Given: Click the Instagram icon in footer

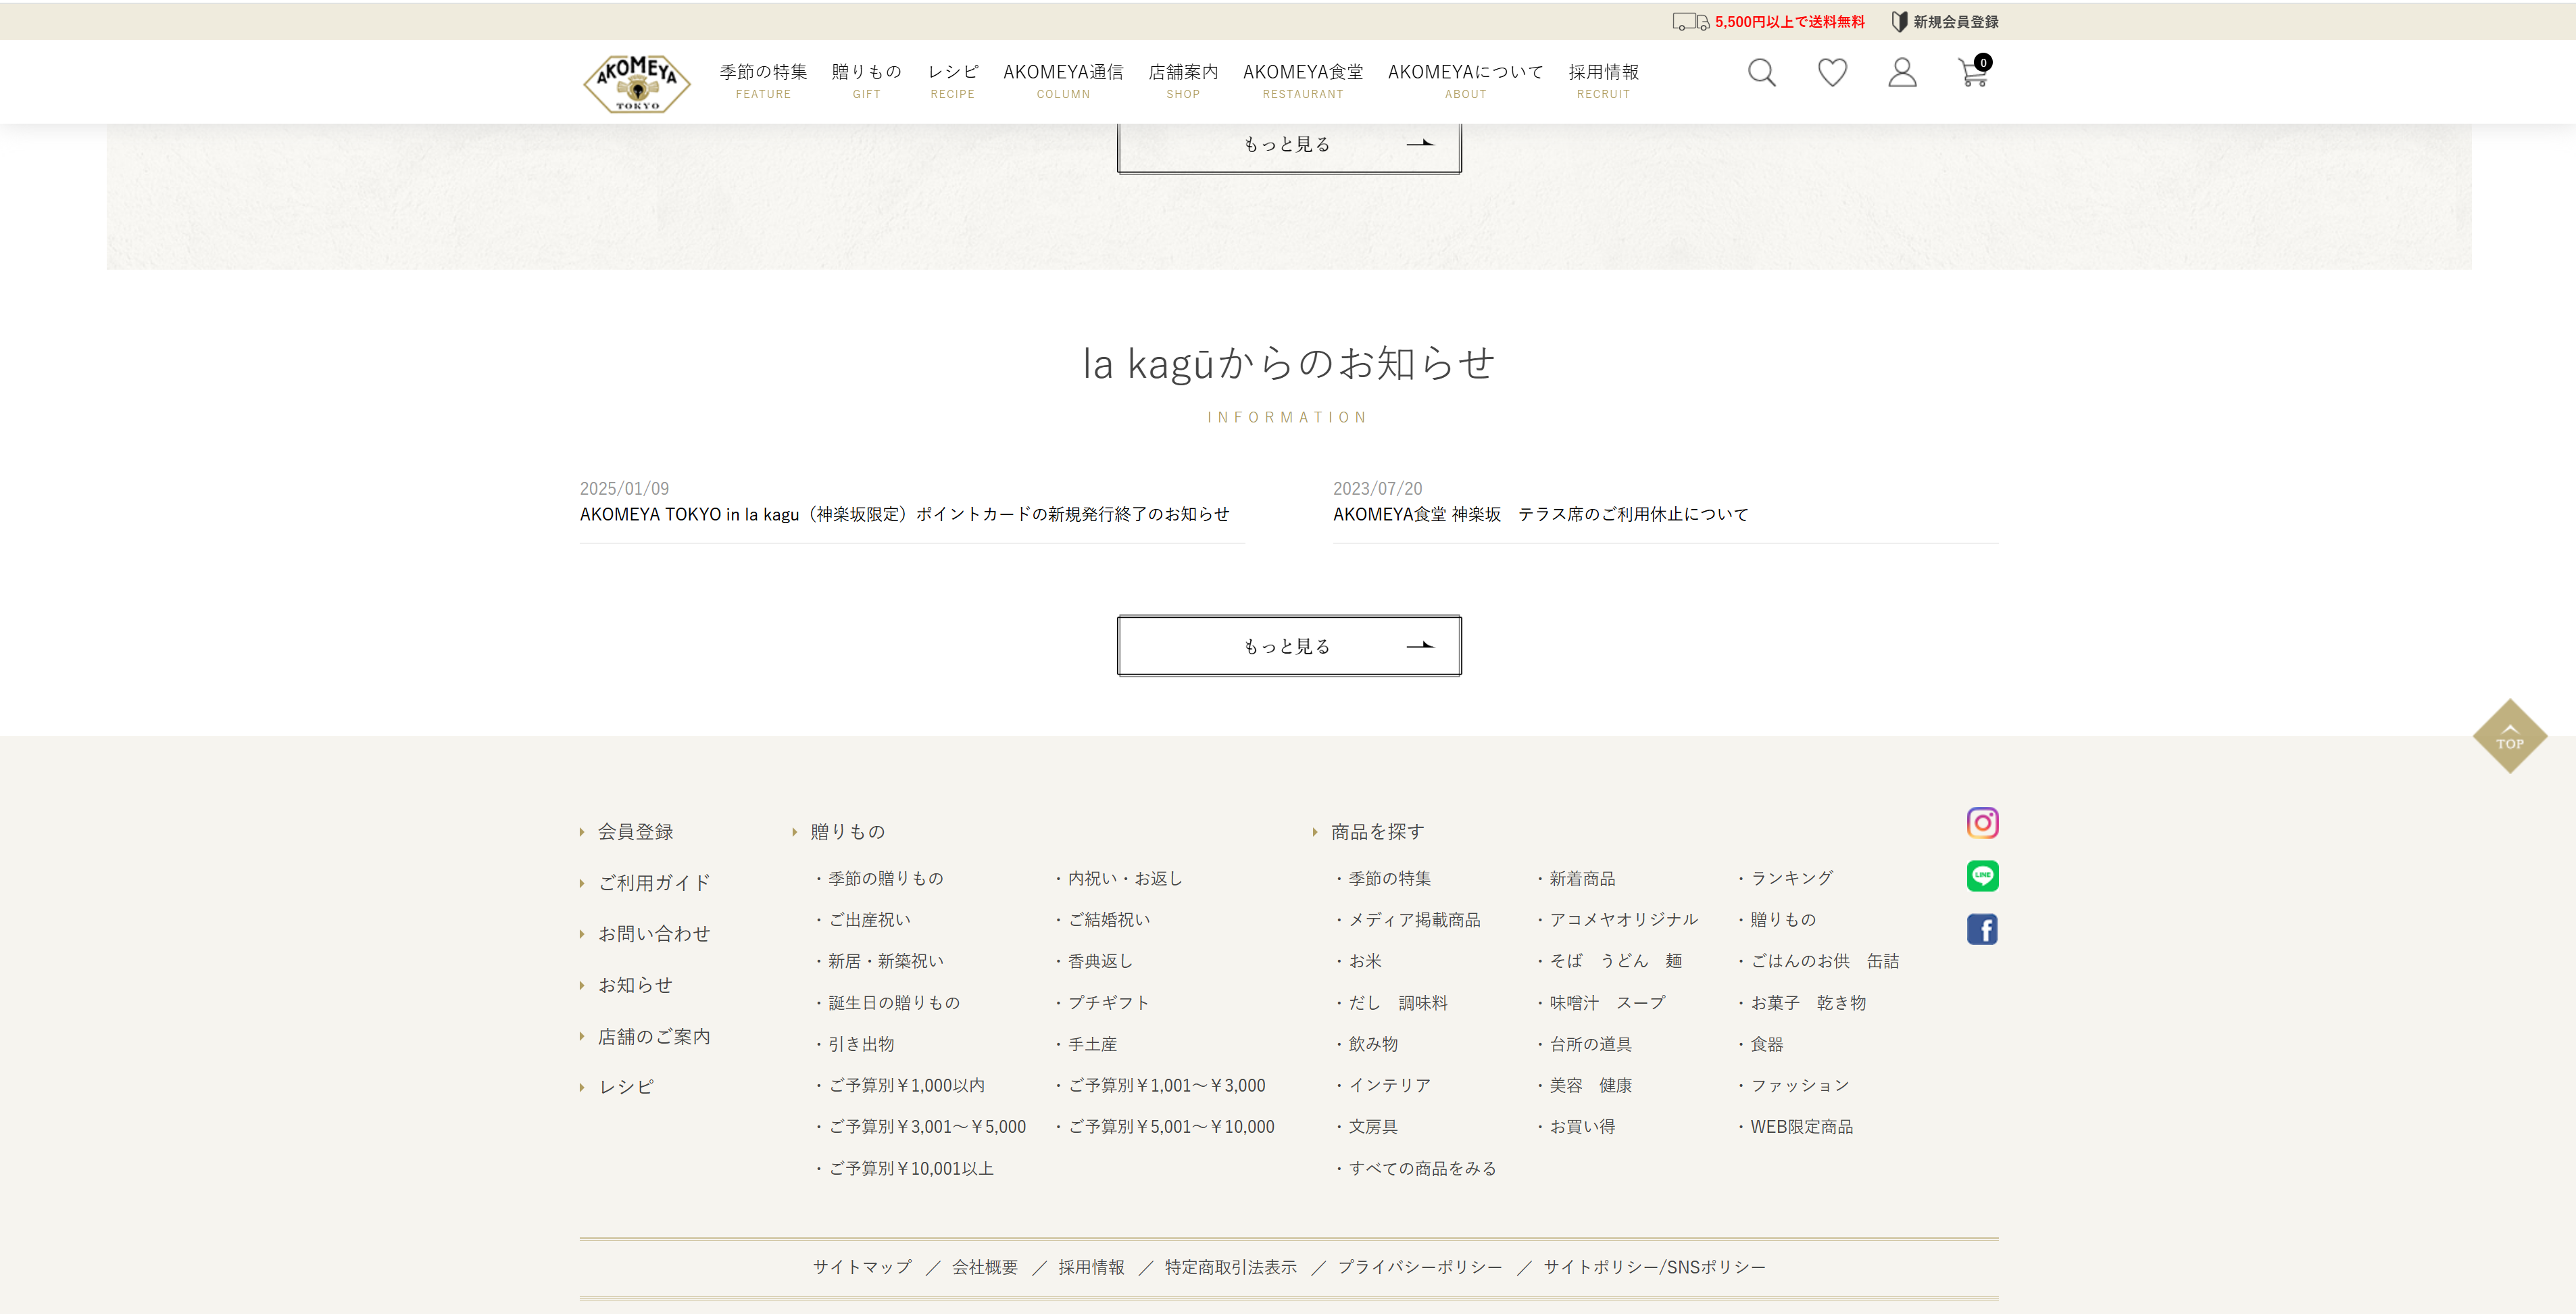Looking at the screenshot, I should point(1982,822).
